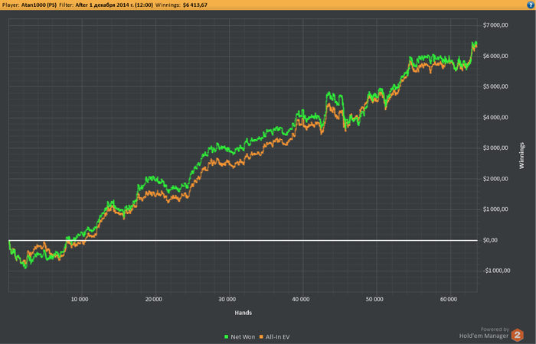Click the 20 000 hands axis label
Screen dimensions: 536x344
click(x=153, y=300)
